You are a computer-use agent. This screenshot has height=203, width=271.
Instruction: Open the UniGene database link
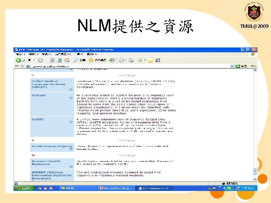click(x=39, y=95)
